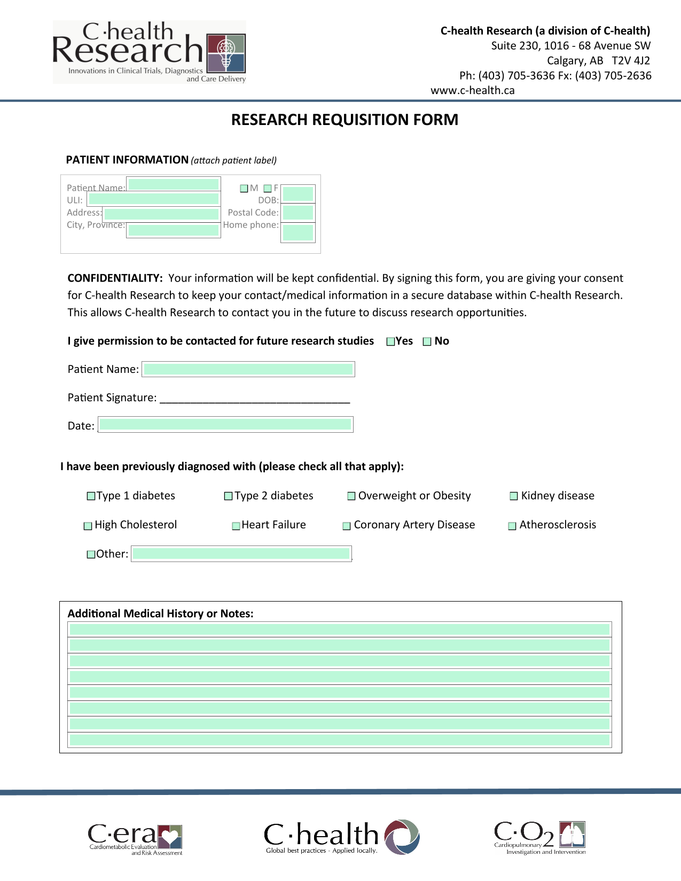
Task: Click the Home phone input field
Action: coord(298,232)
